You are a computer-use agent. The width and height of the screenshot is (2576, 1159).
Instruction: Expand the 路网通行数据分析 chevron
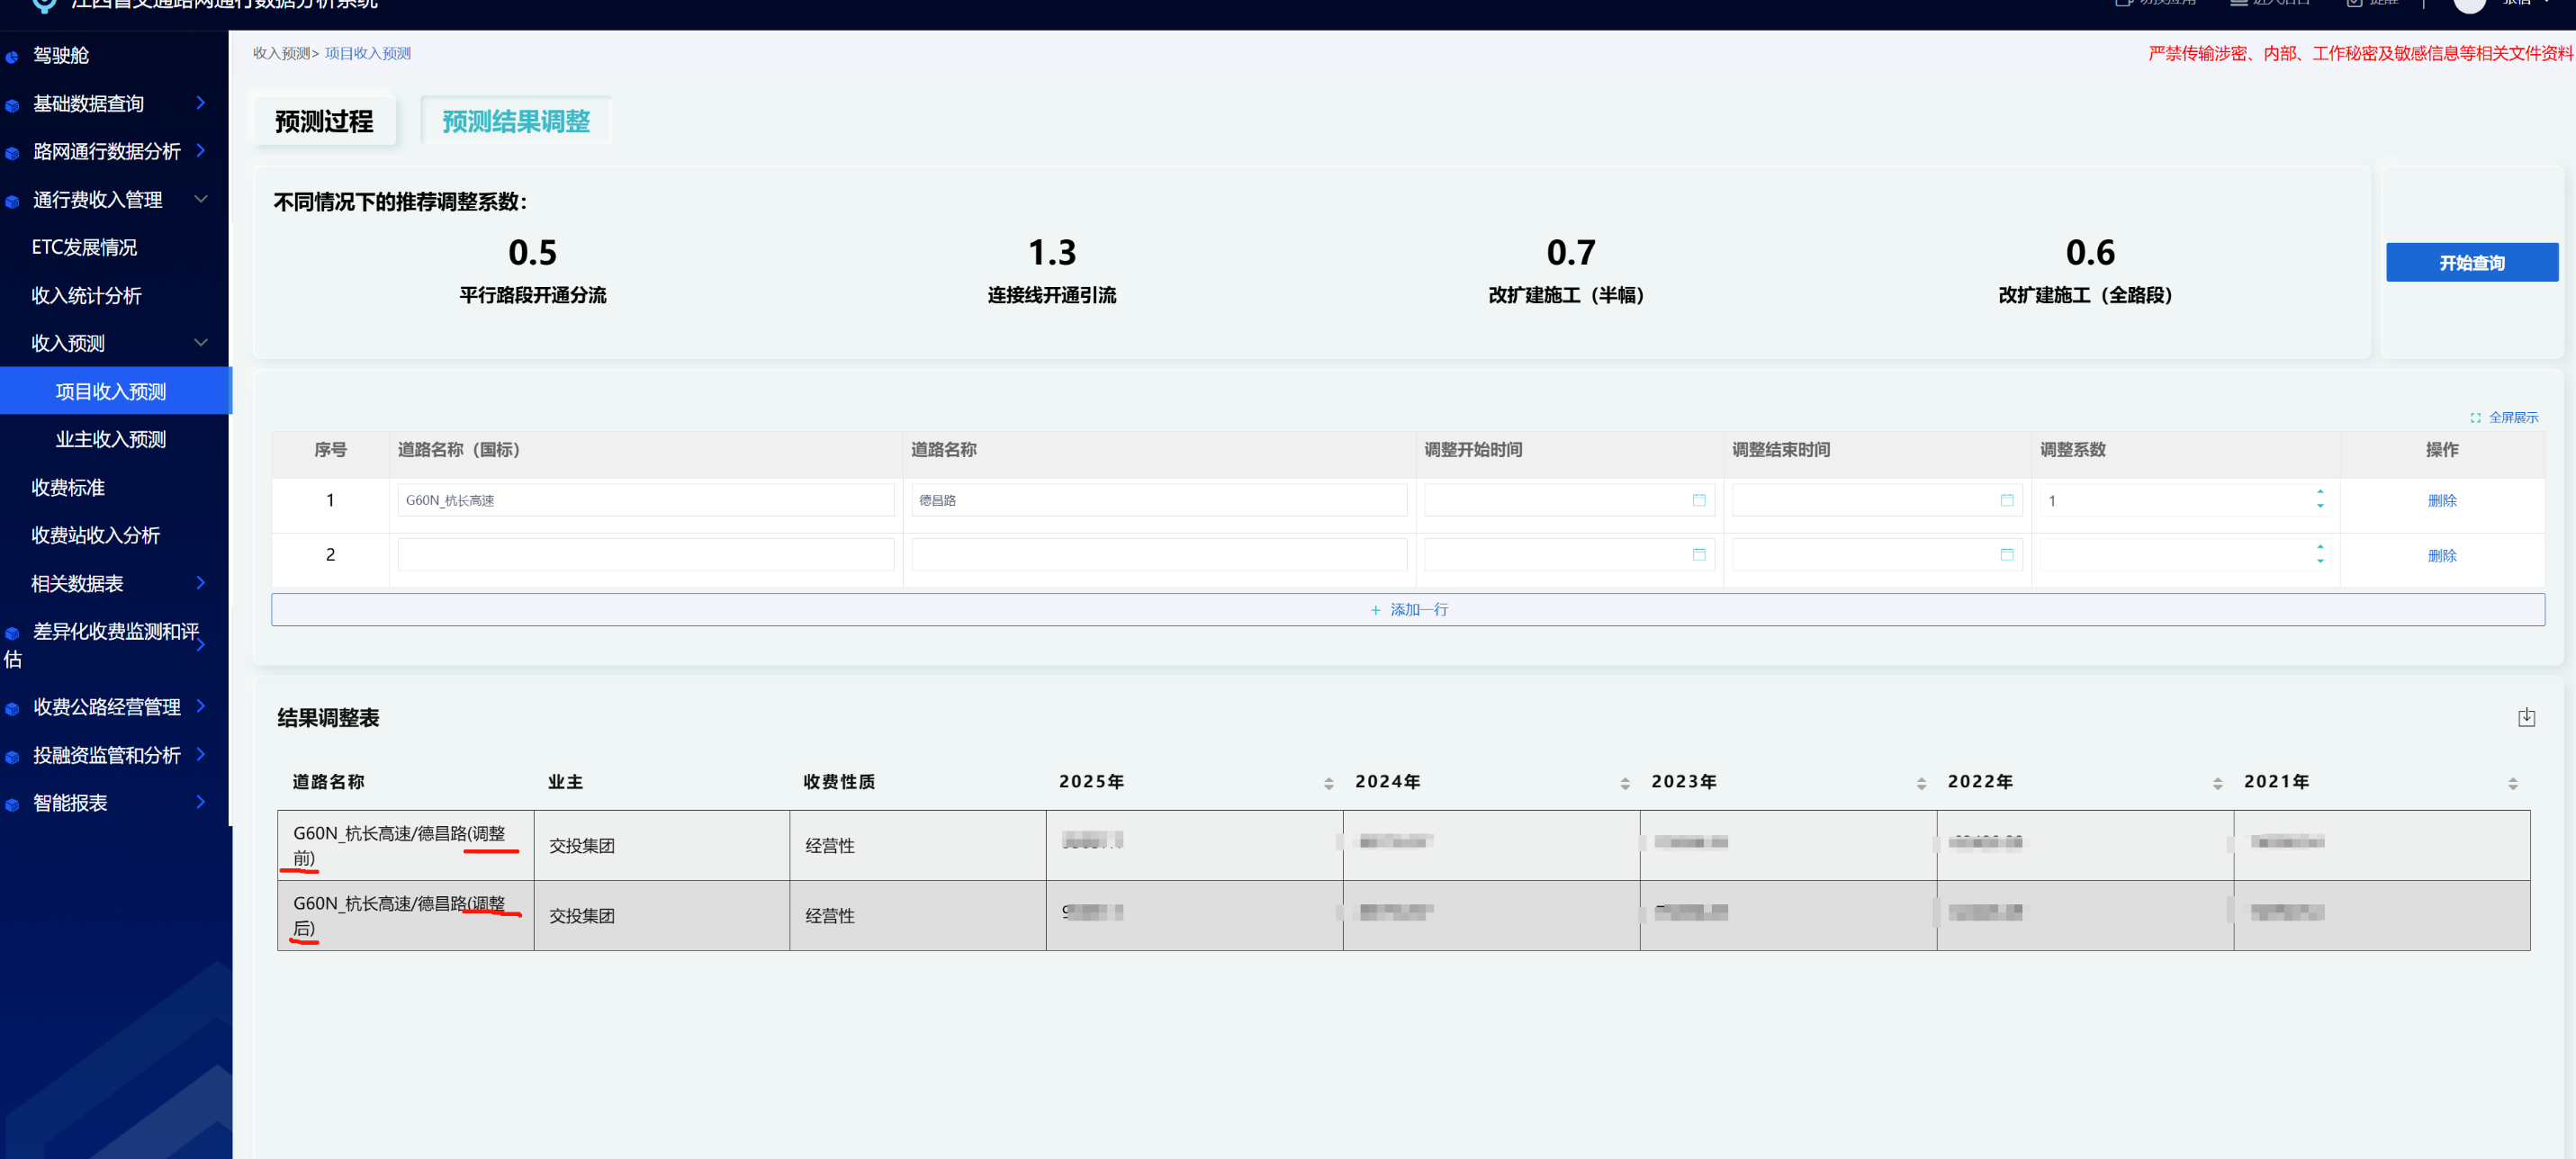point(201,150)
